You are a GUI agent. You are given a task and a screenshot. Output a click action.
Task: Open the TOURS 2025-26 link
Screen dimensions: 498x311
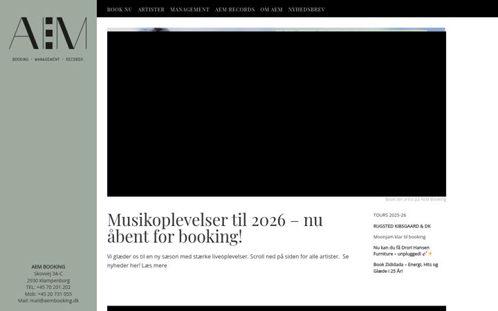[x=389, y=215]
